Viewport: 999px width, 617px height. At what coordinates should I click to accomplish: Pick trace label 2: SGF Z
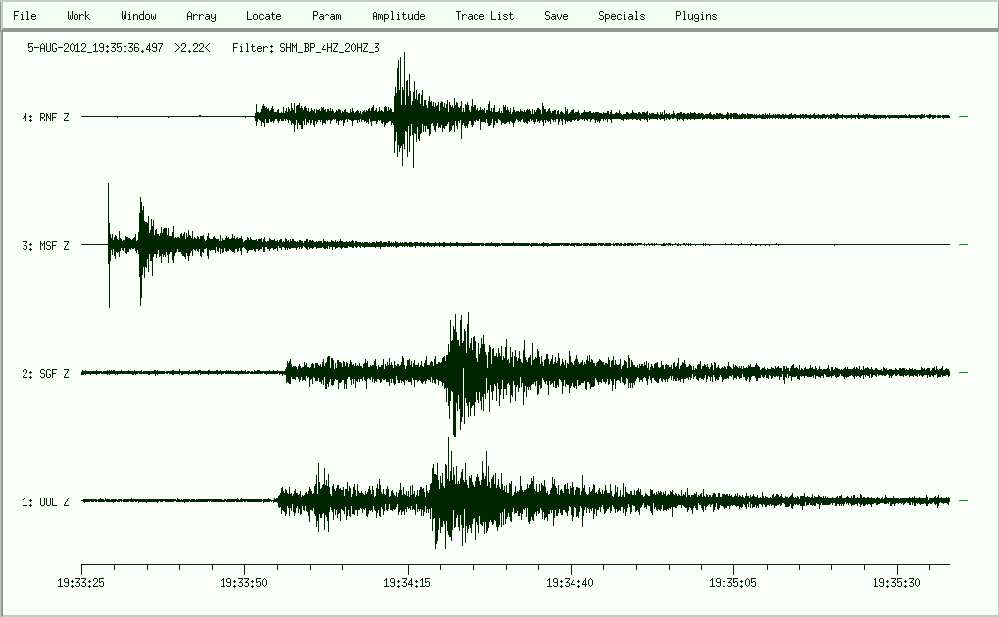[x=46, y=374]
